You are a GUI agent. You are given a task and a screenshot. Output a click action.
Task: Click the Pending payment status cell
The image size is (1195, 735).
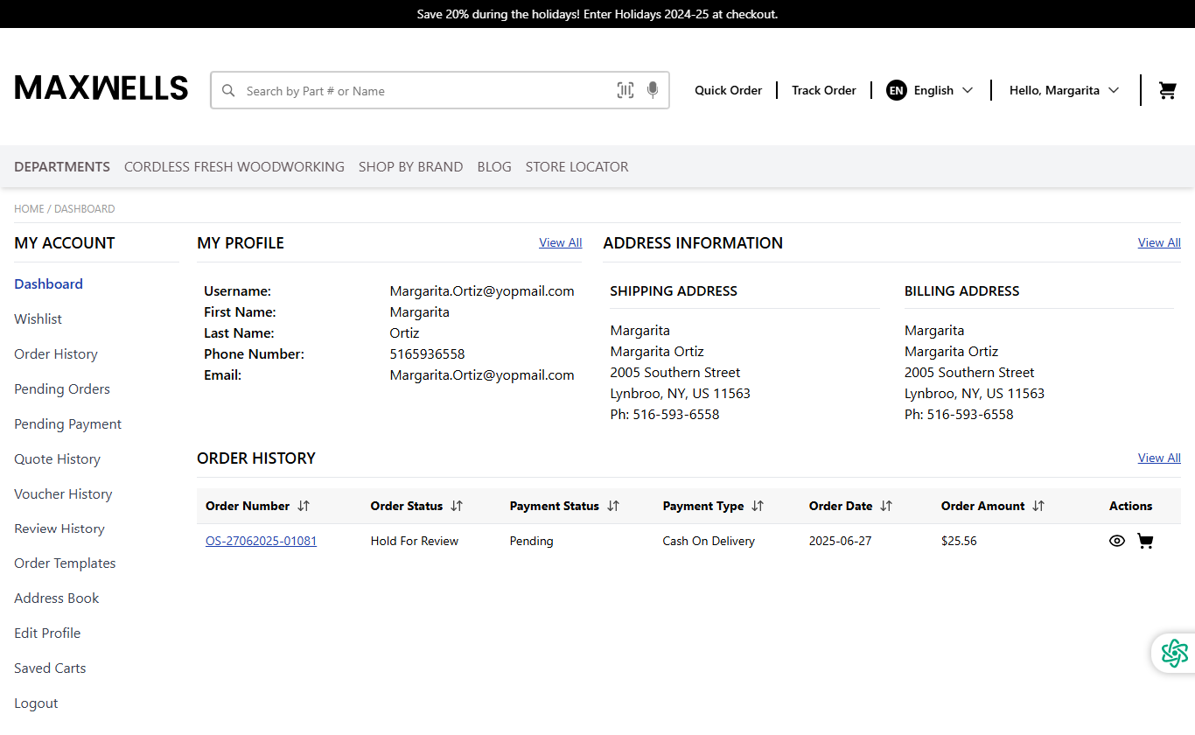[x=532, y=541]
